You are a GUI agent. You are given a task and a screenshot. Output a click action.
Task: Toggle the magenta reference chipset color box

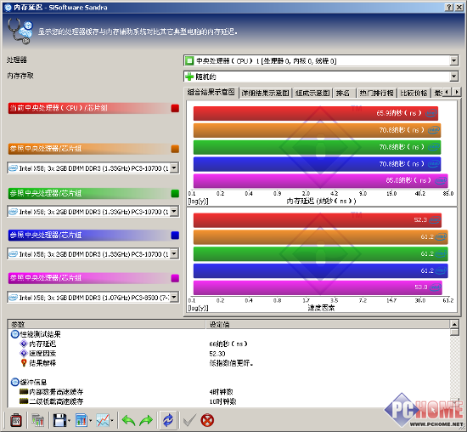(x=175, y=278)
